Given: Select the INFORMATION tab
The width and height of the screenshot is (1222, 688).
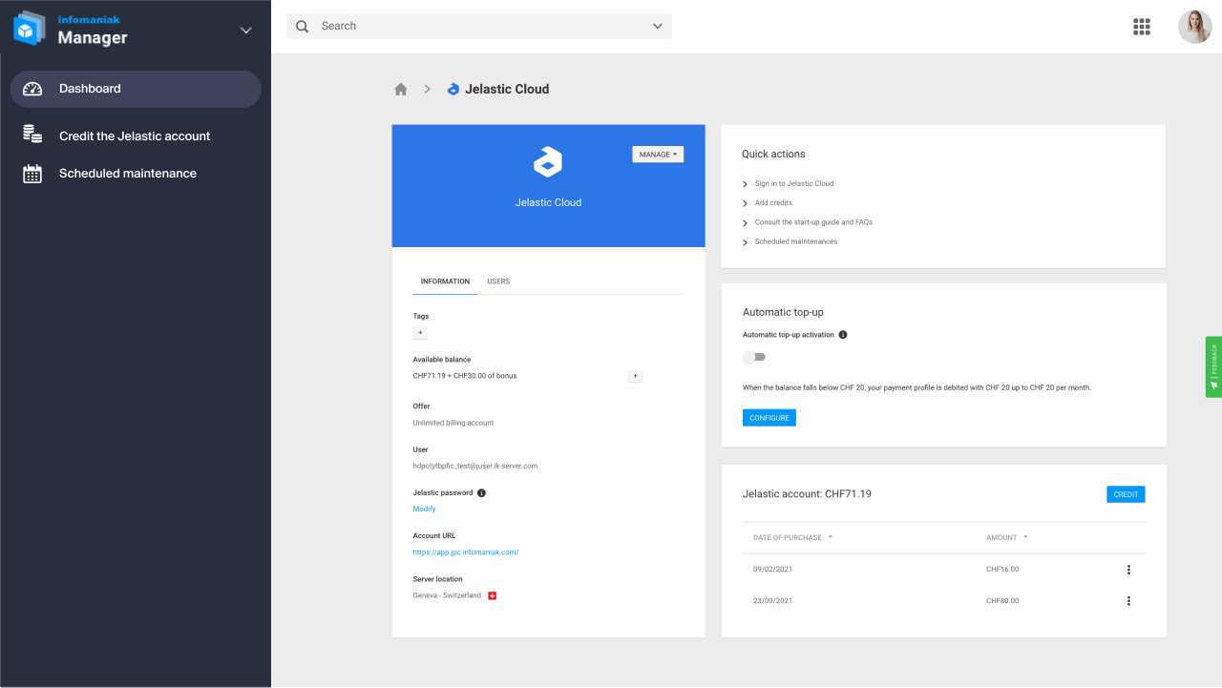Looking at the screenshot, I should [x=445, y=281].
